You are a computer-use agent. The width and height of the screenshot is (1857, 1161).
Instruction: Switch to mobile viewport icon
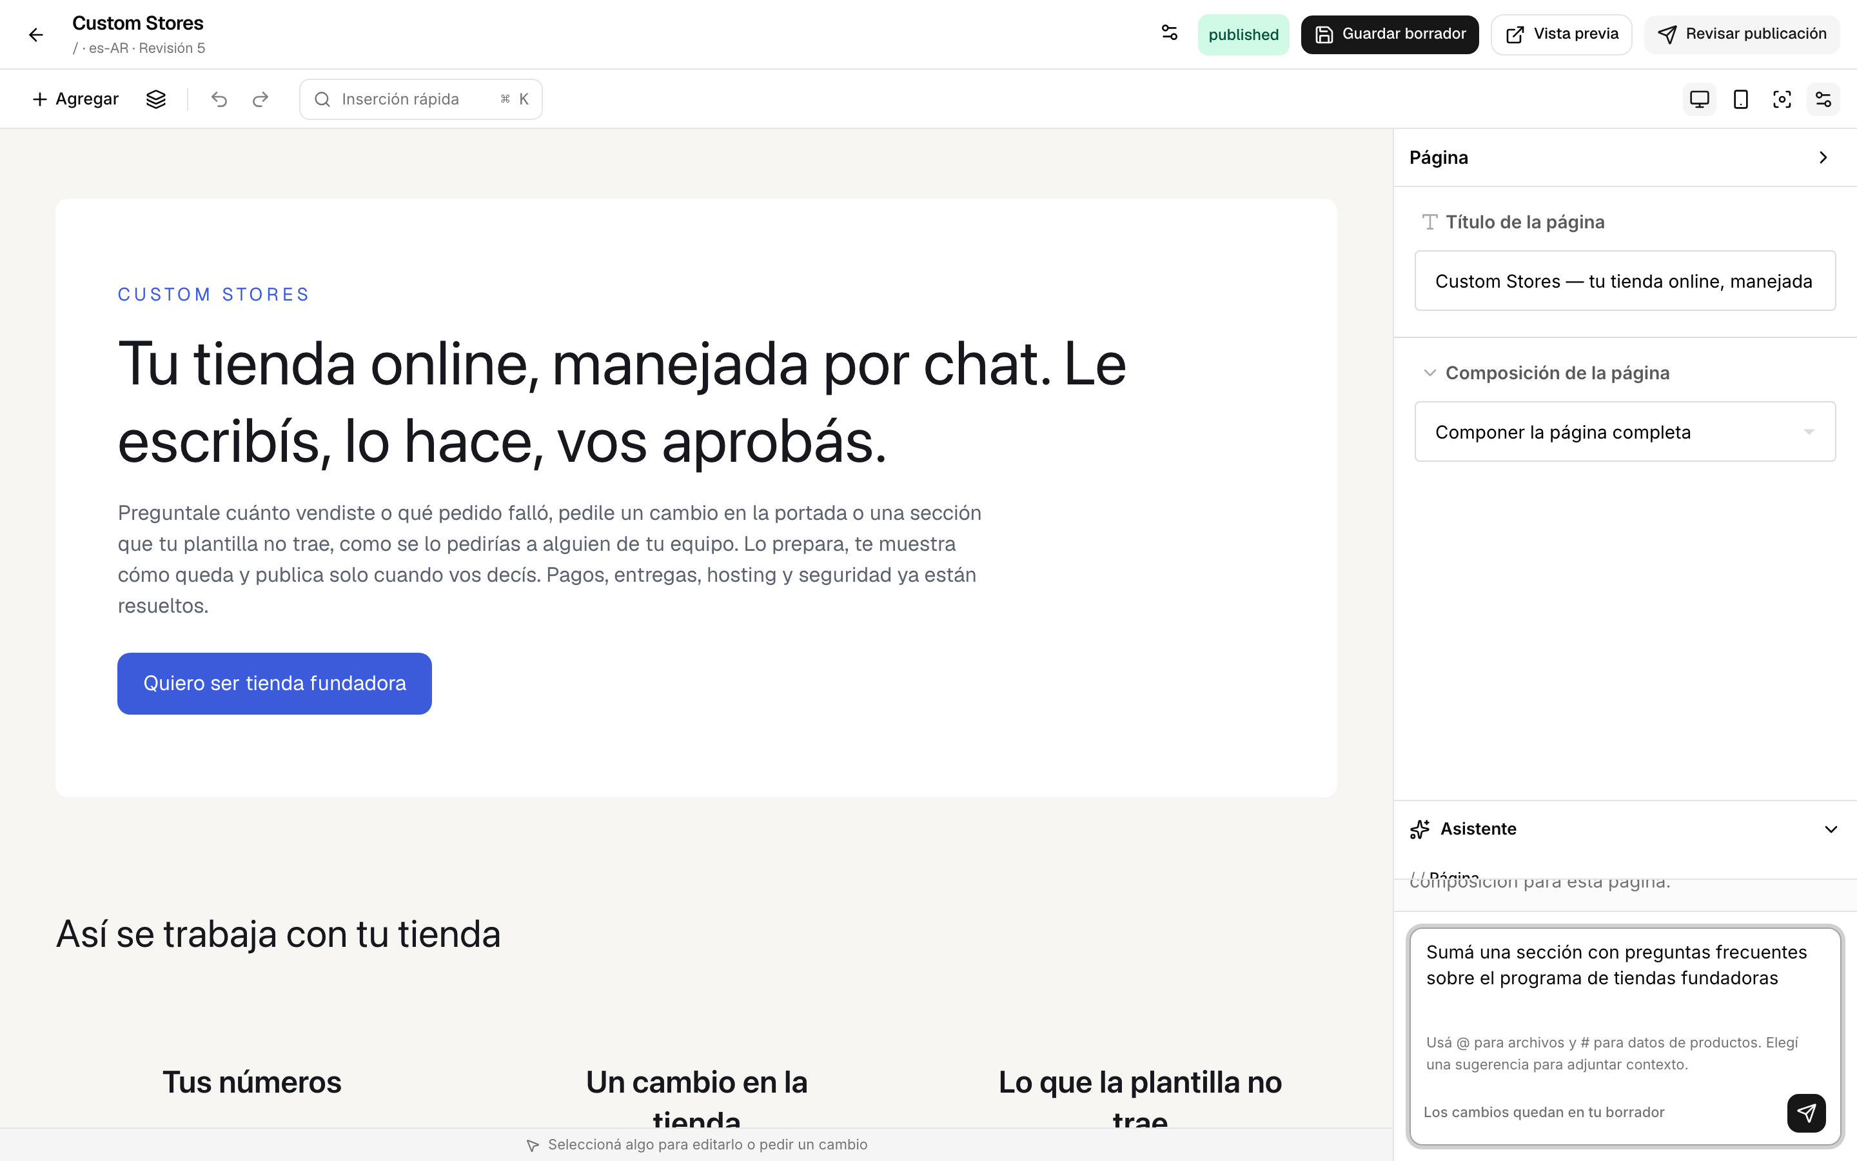[1741, 99]
